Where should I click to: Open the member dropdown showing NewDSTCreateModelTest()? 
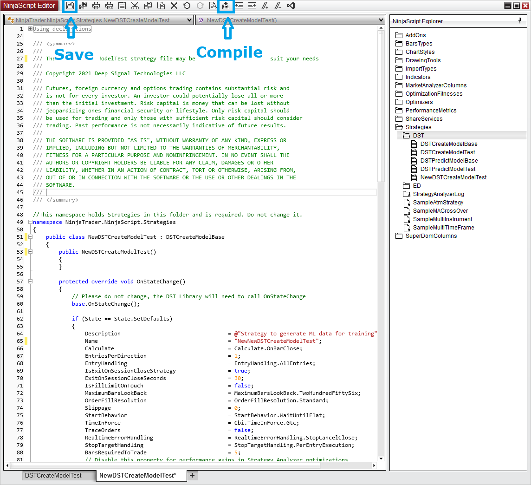(290, 20)
